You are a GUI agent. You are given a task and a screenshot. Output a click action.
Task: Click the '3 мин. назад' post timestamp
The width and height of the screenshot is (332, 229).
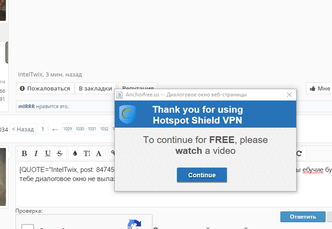(x=63, y=74)
